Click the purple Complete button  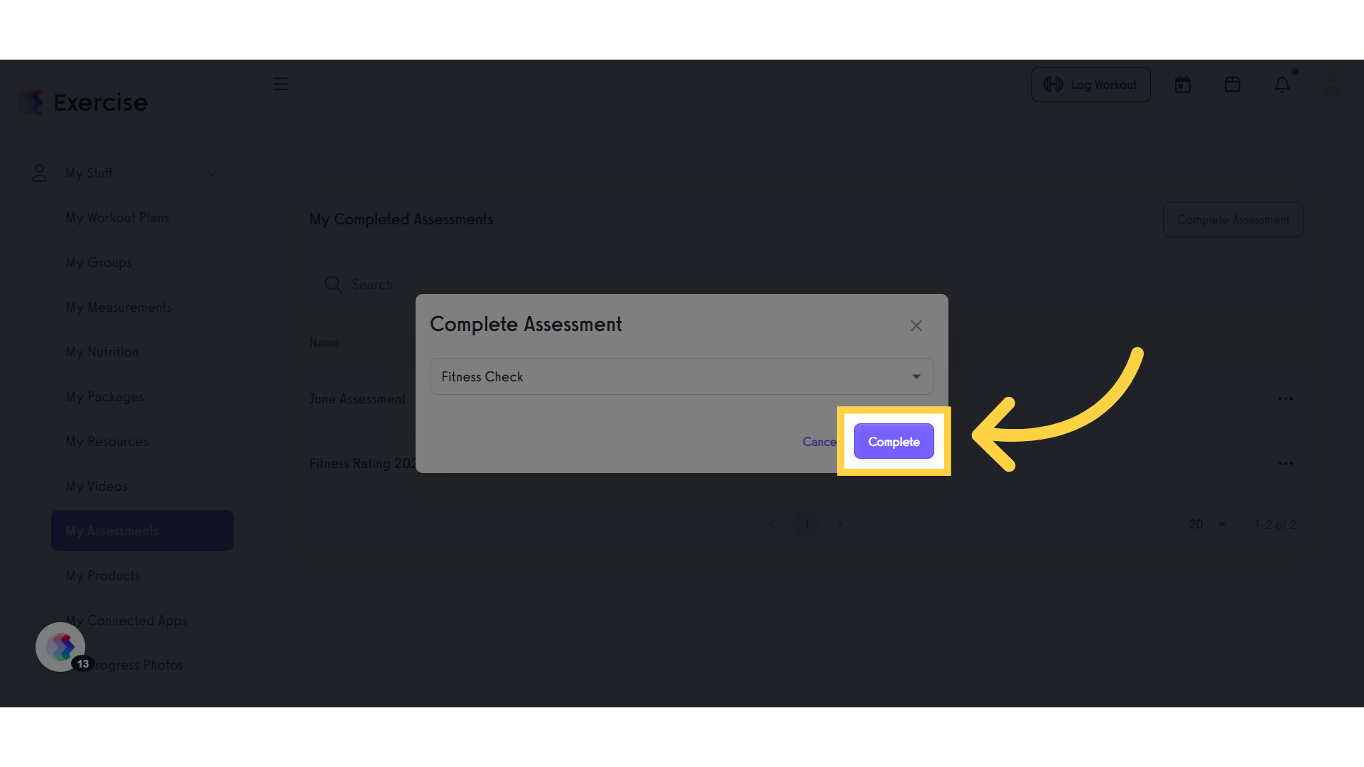point(894,441)
